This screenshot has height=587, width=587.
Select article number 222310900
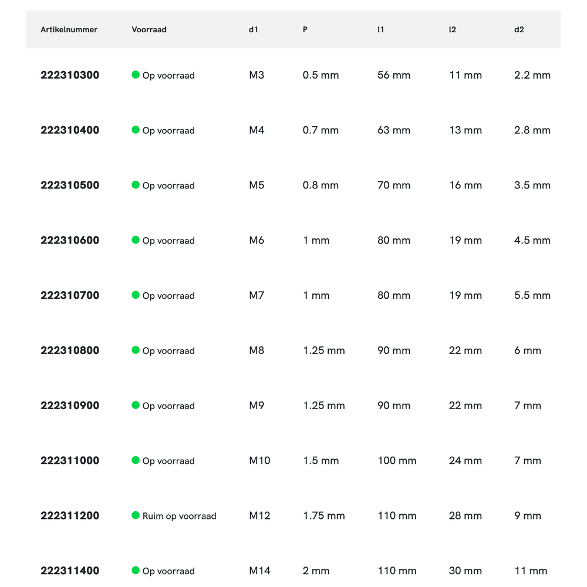[70, 406]
